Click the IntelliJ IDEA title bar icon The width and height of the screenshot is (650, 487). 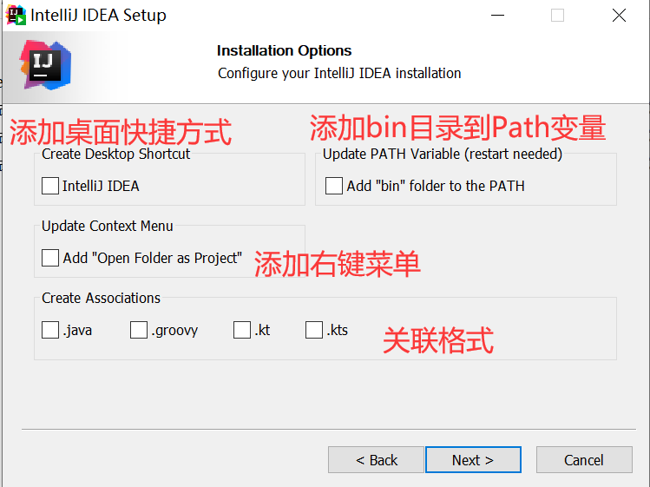tap(16, 15)
